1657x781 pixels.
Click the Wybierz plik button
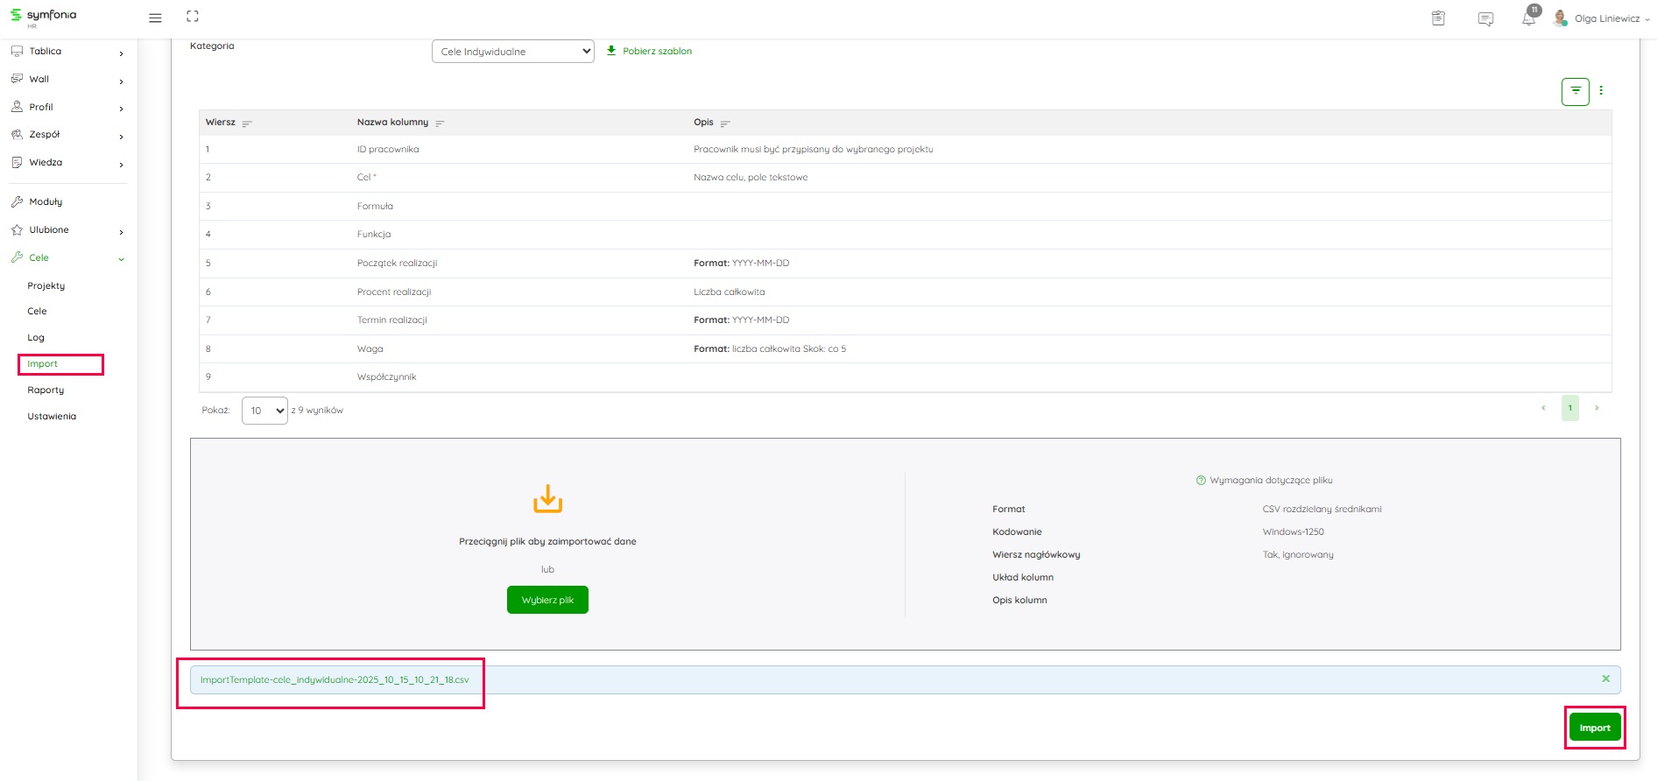(x=547, y=600)
